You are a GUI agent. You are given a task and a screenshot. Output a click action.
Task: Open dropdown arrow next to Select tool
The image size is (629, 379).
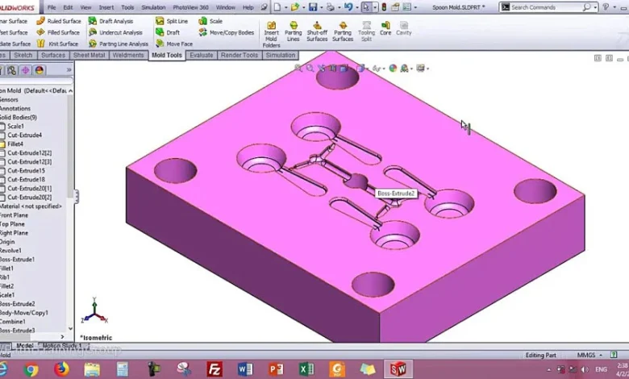coord(375,7)
